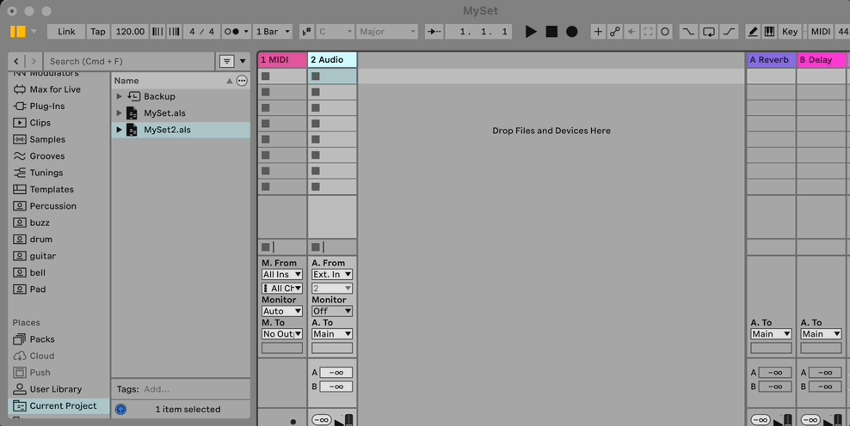Open the Ext. In input dropdown
This screenshot has height=426, width=850.
tap(332, 275)
